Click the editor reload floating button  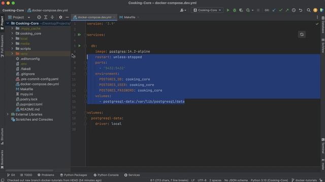[x=302, y=34]
